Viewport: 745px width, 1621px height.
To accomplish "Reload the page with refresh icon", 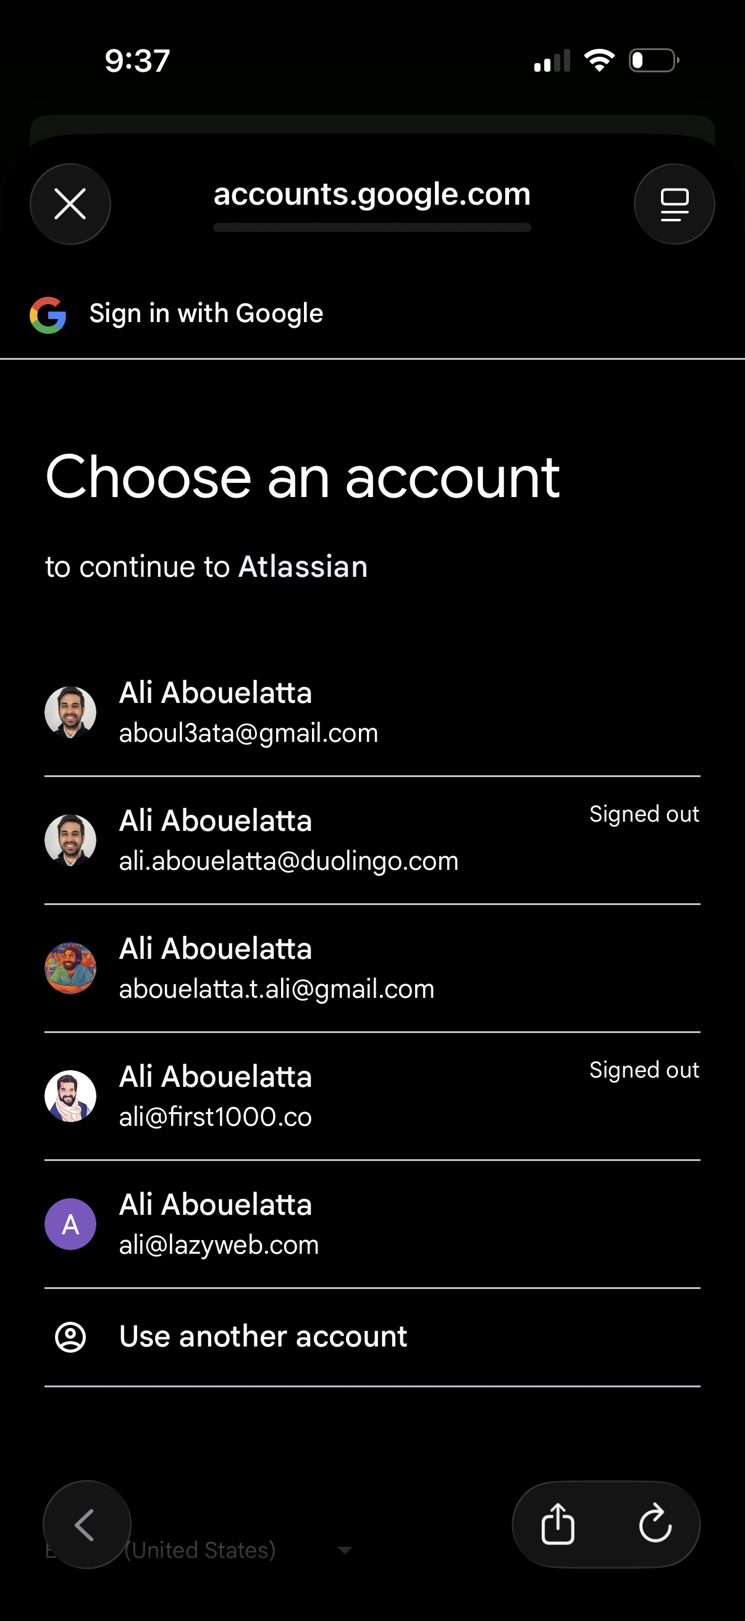I will (654, 1524).
